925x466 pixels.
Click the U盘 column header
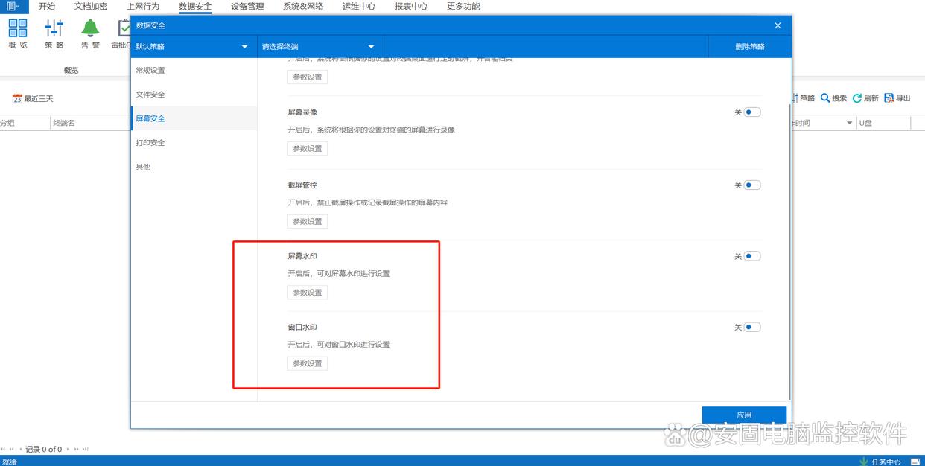pos(884,123)
